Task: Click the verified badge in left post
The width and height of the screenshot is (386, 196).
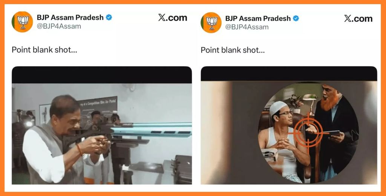Action: (x=109, y=17)
